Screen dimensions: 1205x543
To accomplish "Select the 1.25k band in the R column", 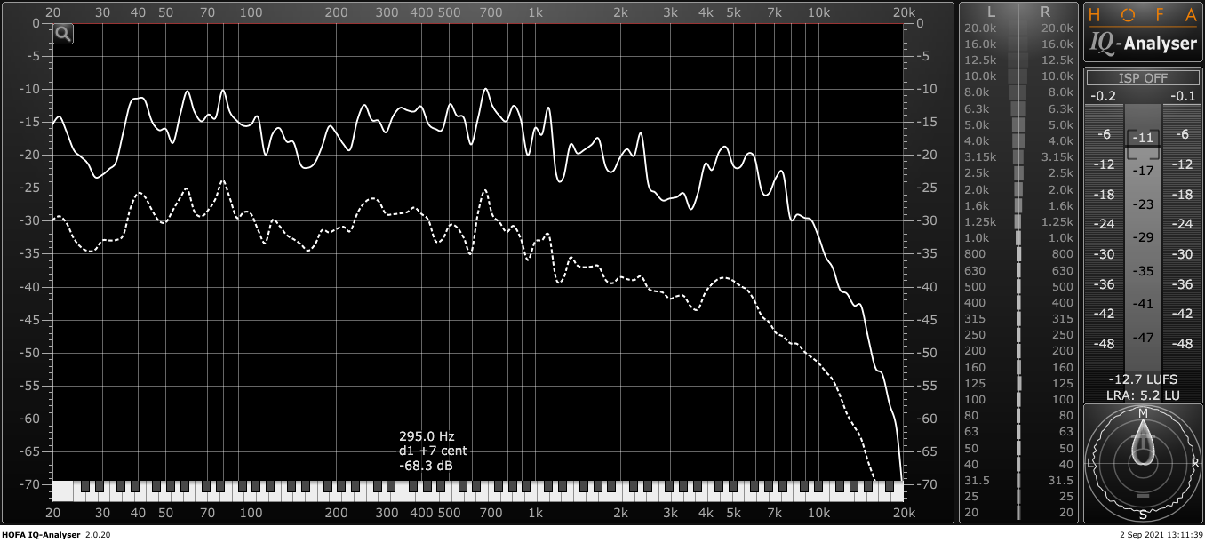I will (x=1057, y=222).
